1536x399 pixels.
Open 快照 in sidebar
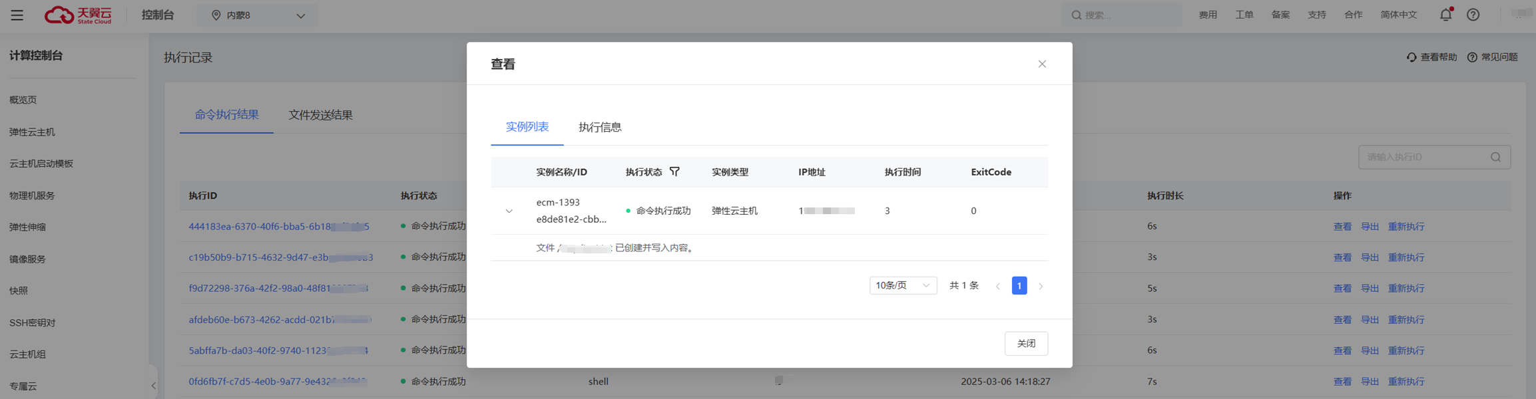pos(19,291)
